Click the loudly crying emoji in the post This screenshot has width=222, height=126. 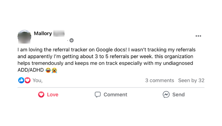(54, 70)
